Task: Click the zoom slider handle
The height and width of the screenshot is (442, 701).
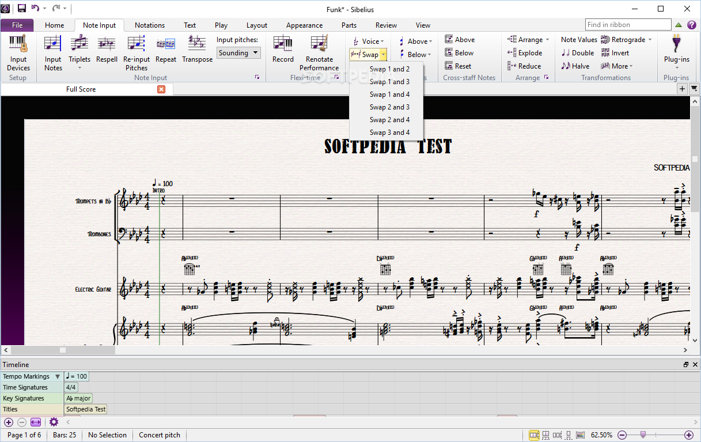Action: coord(643,435)
